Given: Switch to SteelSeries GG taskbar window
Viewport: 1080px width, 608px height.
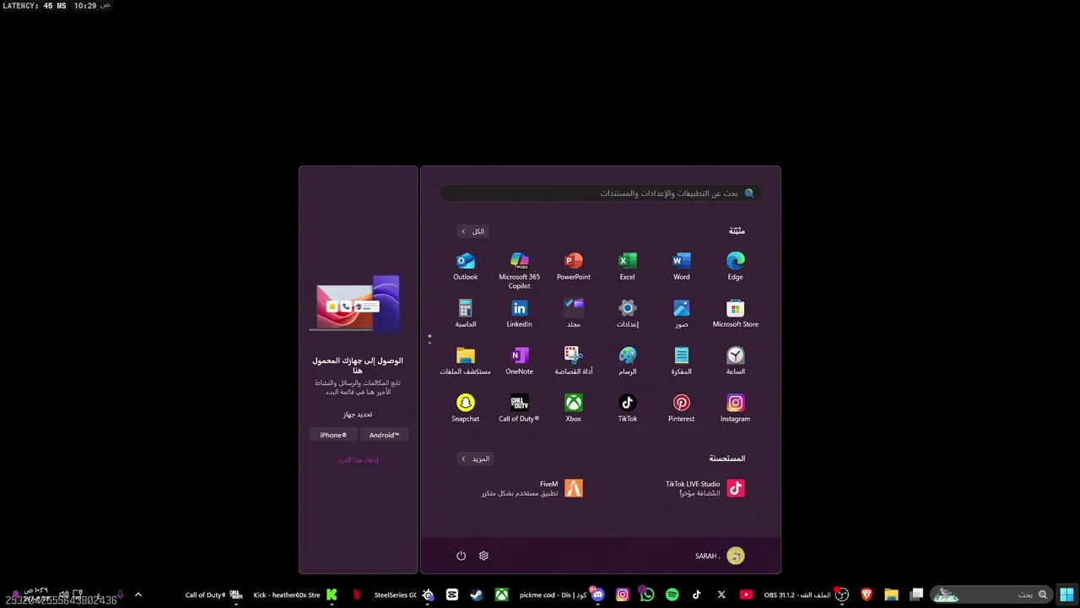Looking at the screenshot, I should (x=403, y=594).
